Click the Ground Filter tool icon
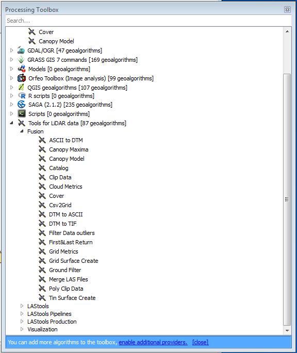Image resolution: width=297 pixels, height=353 pixels. click(x=42, y=270)
